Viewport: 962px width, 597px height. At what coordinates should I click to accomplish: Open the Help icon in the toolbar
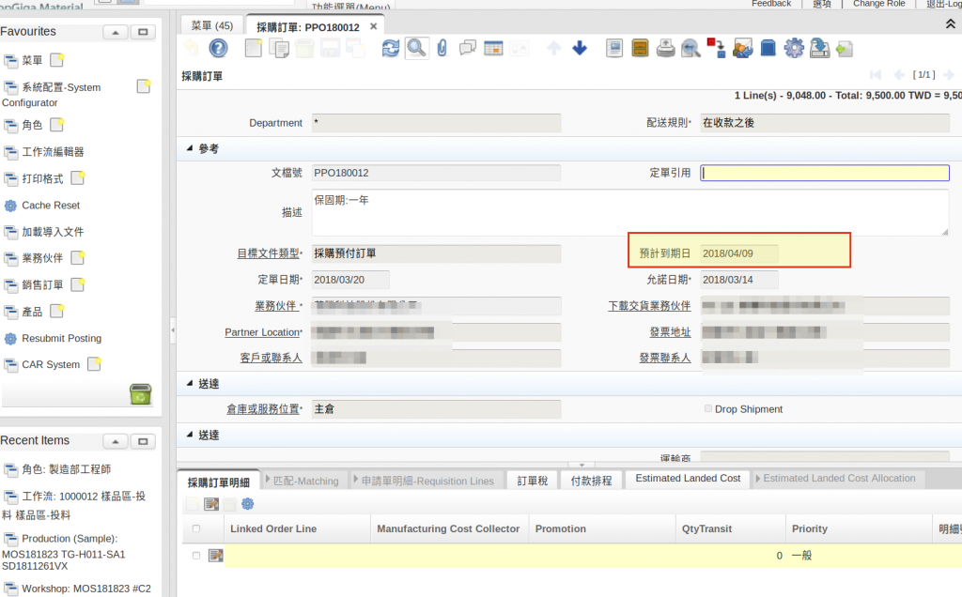[218, 48]
